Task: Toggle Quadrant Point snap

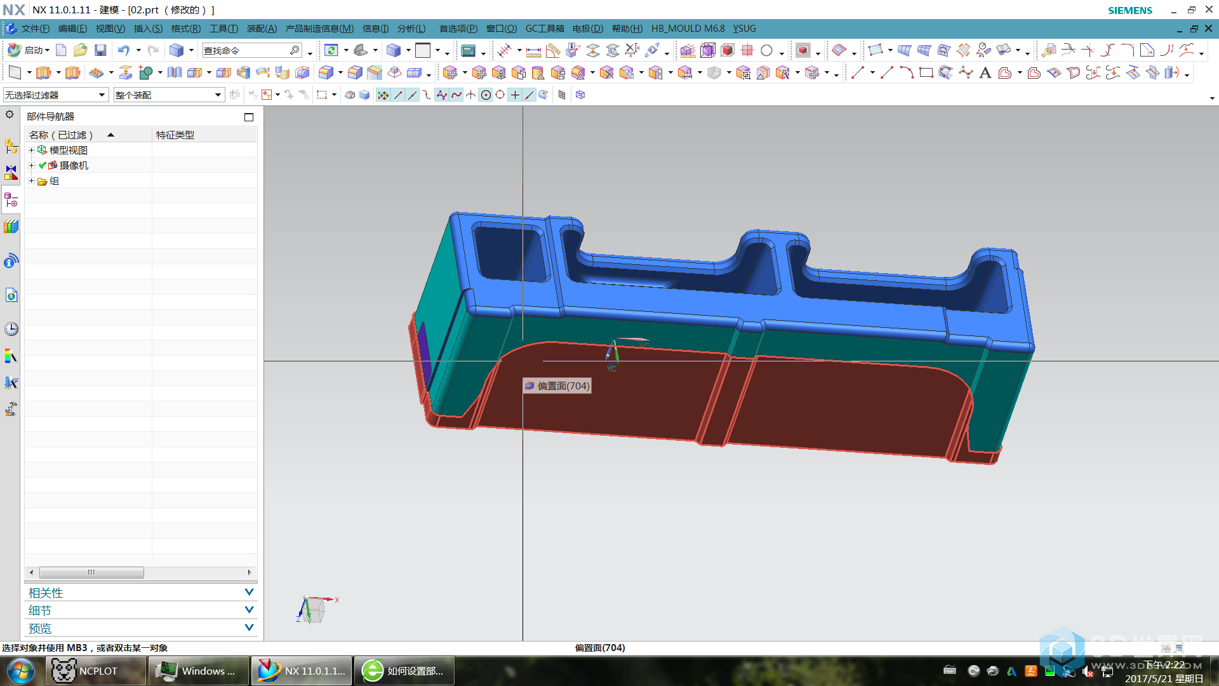Action: coord(500,95)
